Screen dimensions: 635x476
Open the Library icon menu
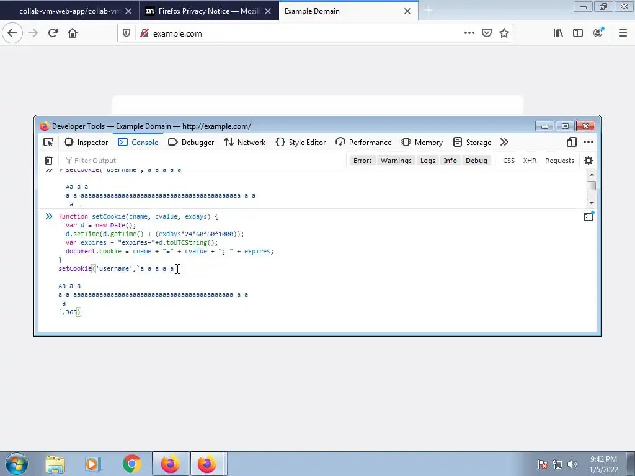click(x=558, y=33)
